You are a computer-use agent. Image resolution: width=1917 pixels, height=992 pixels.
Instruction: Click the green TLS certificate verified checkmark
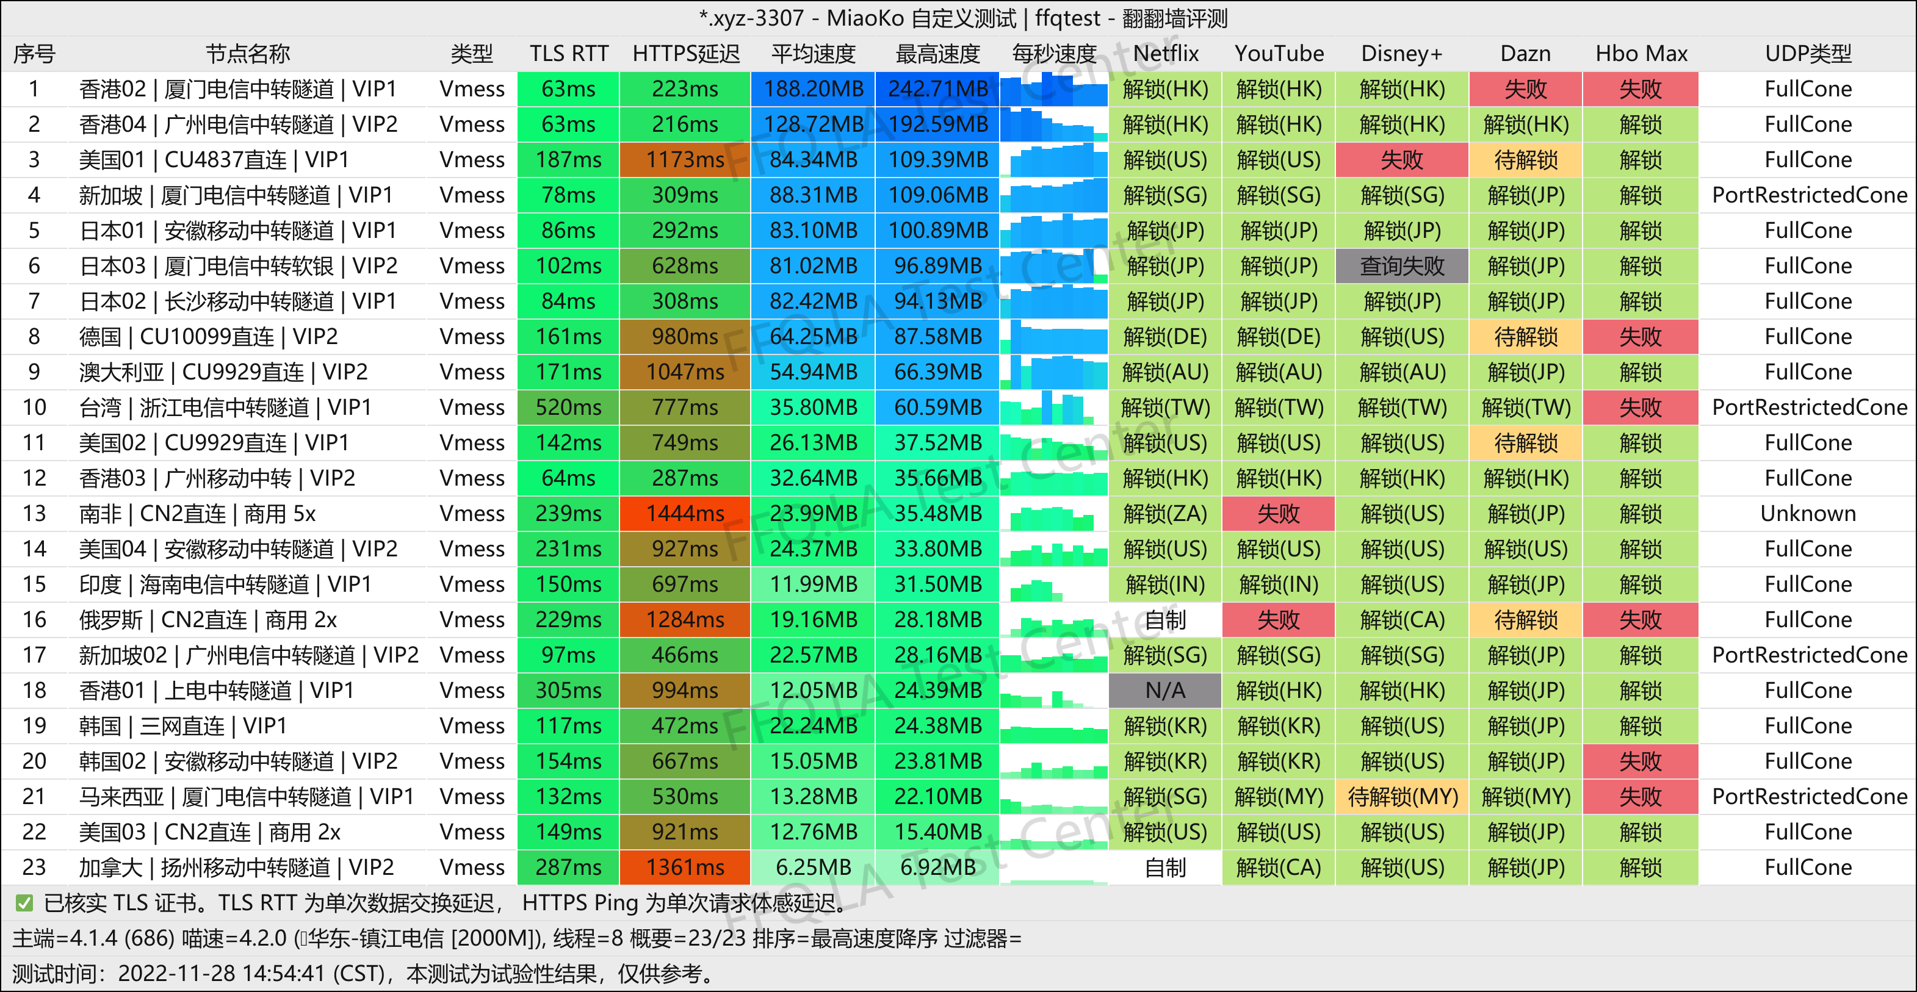pos(24,903)
